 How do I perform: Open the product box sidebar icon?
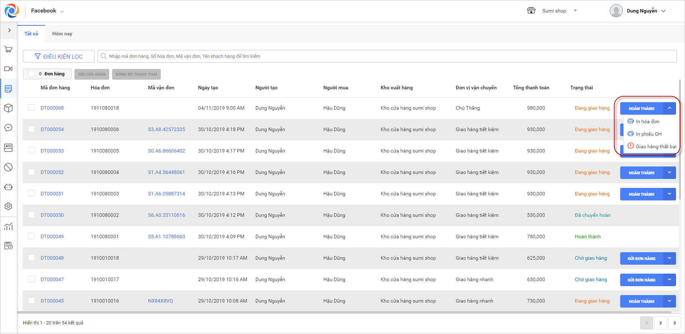tap(8, 108)
